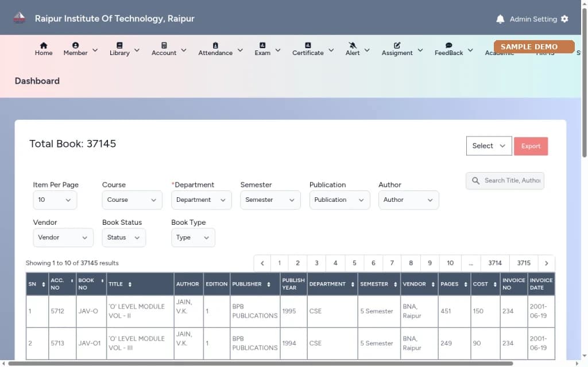Open the Item Per Page dropdown

pos(55,200)
